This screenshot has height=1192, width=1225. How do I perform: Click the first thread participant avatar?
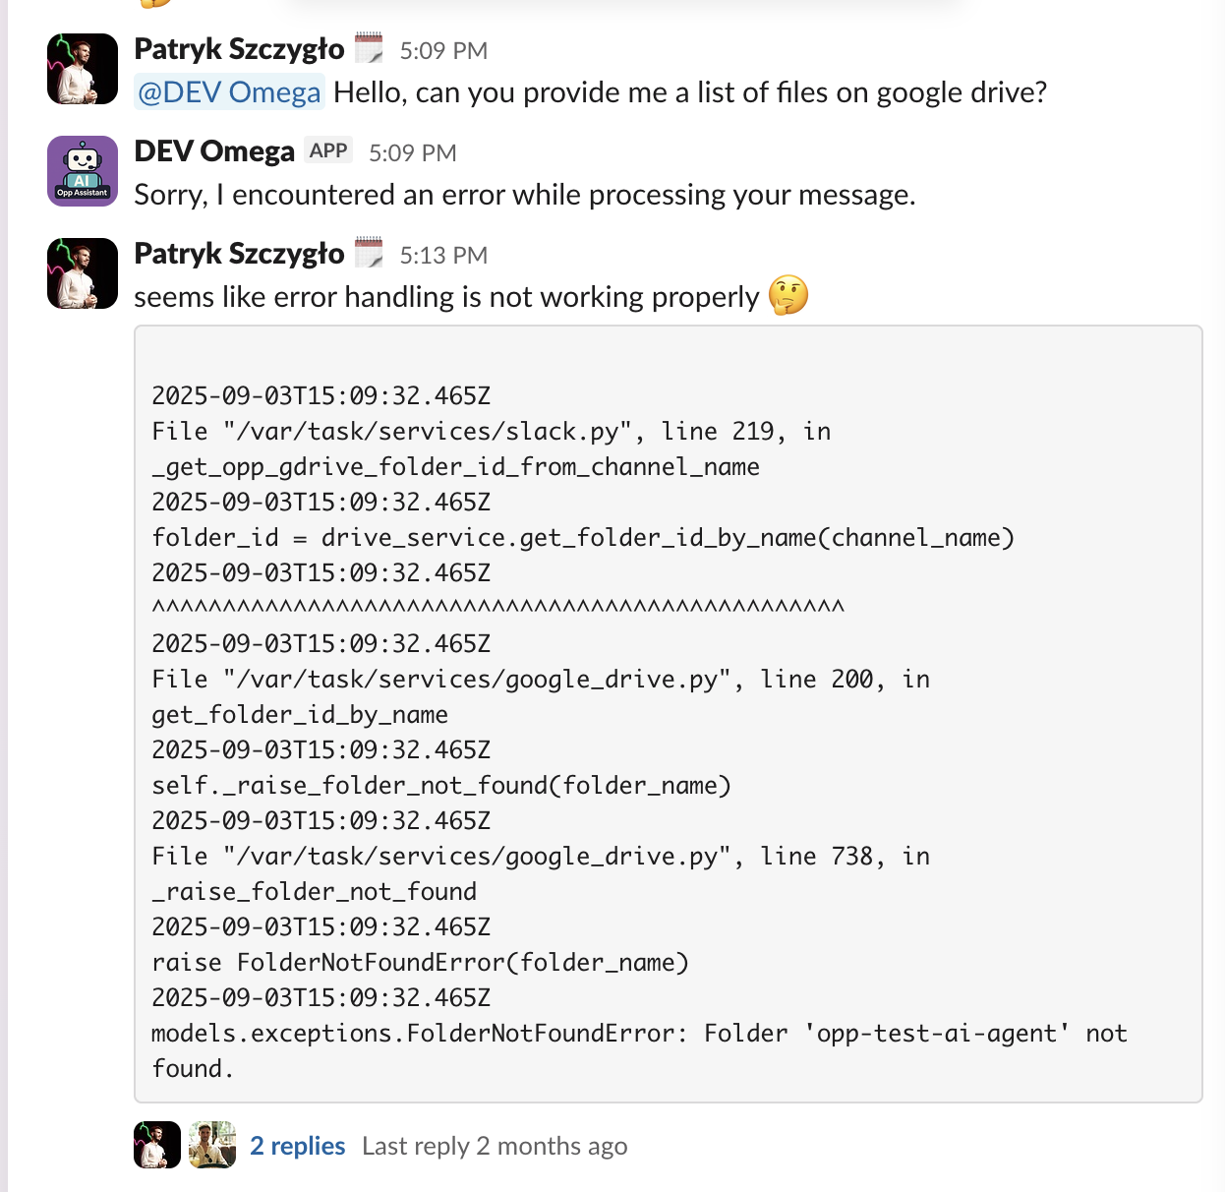[157, 1145]
